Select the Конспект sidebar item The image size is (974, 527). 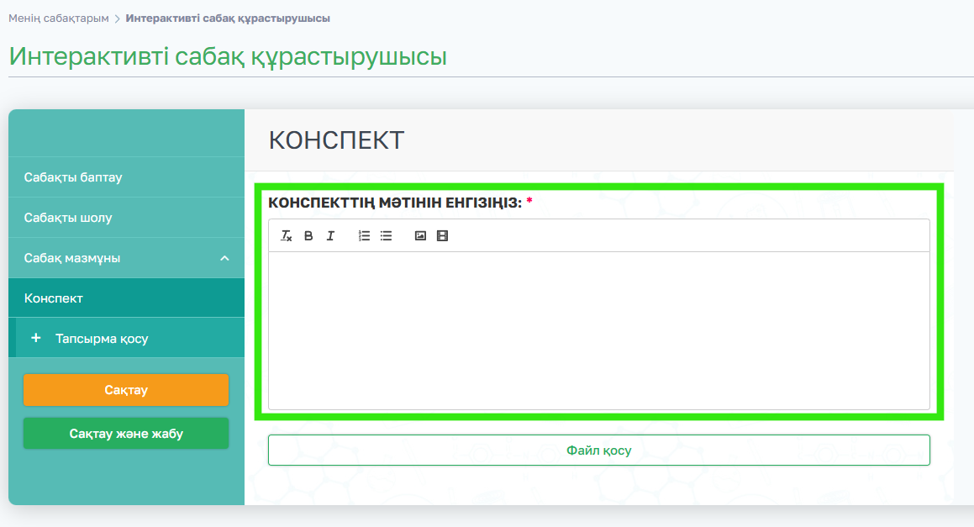[x=127, y=298]
